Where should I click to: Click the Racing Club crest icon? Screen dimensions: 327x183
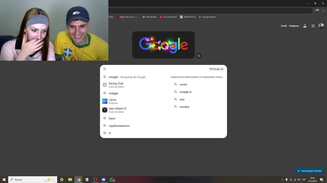pos(105,85)
